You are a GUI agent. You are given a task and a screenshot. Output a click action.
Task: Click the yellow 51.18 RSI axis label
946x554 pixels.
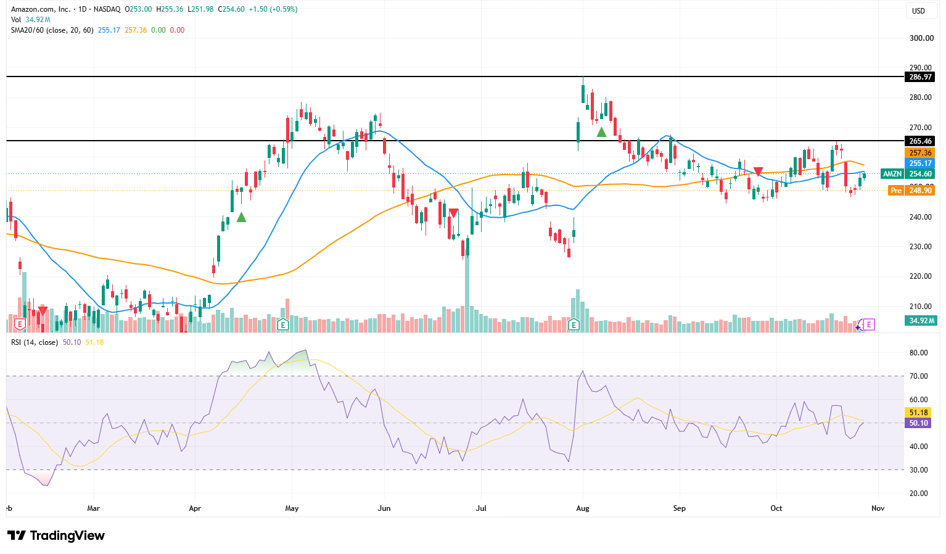pyautogui.click(x=919, y=413)
